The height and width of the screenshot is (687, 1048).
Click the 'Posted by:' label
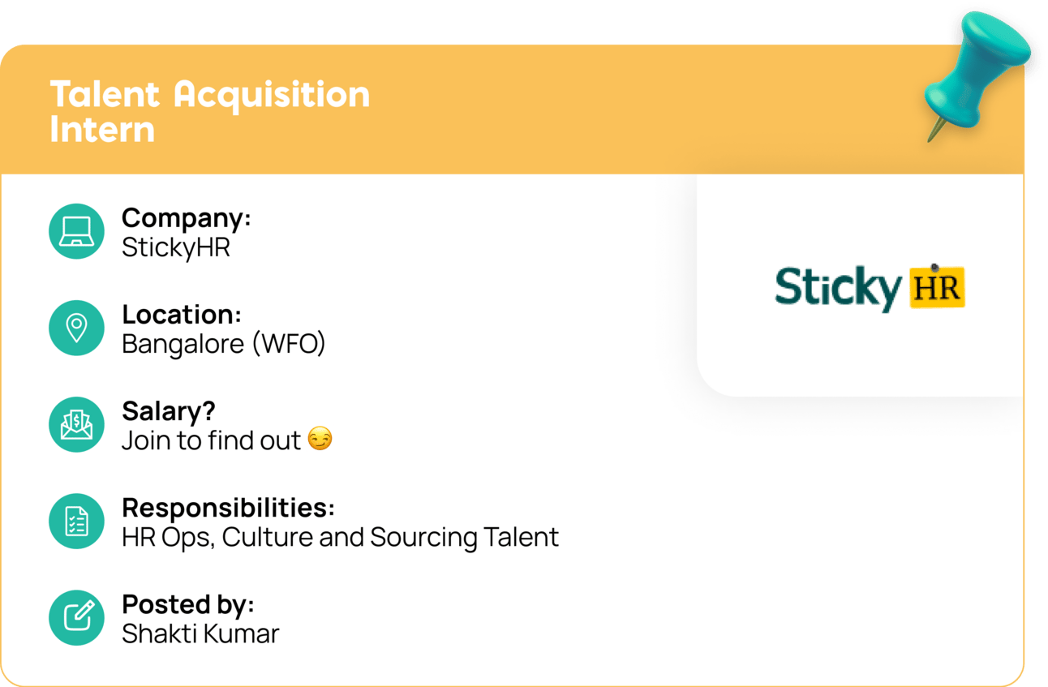pyautogui.click(x=187, y=604)
